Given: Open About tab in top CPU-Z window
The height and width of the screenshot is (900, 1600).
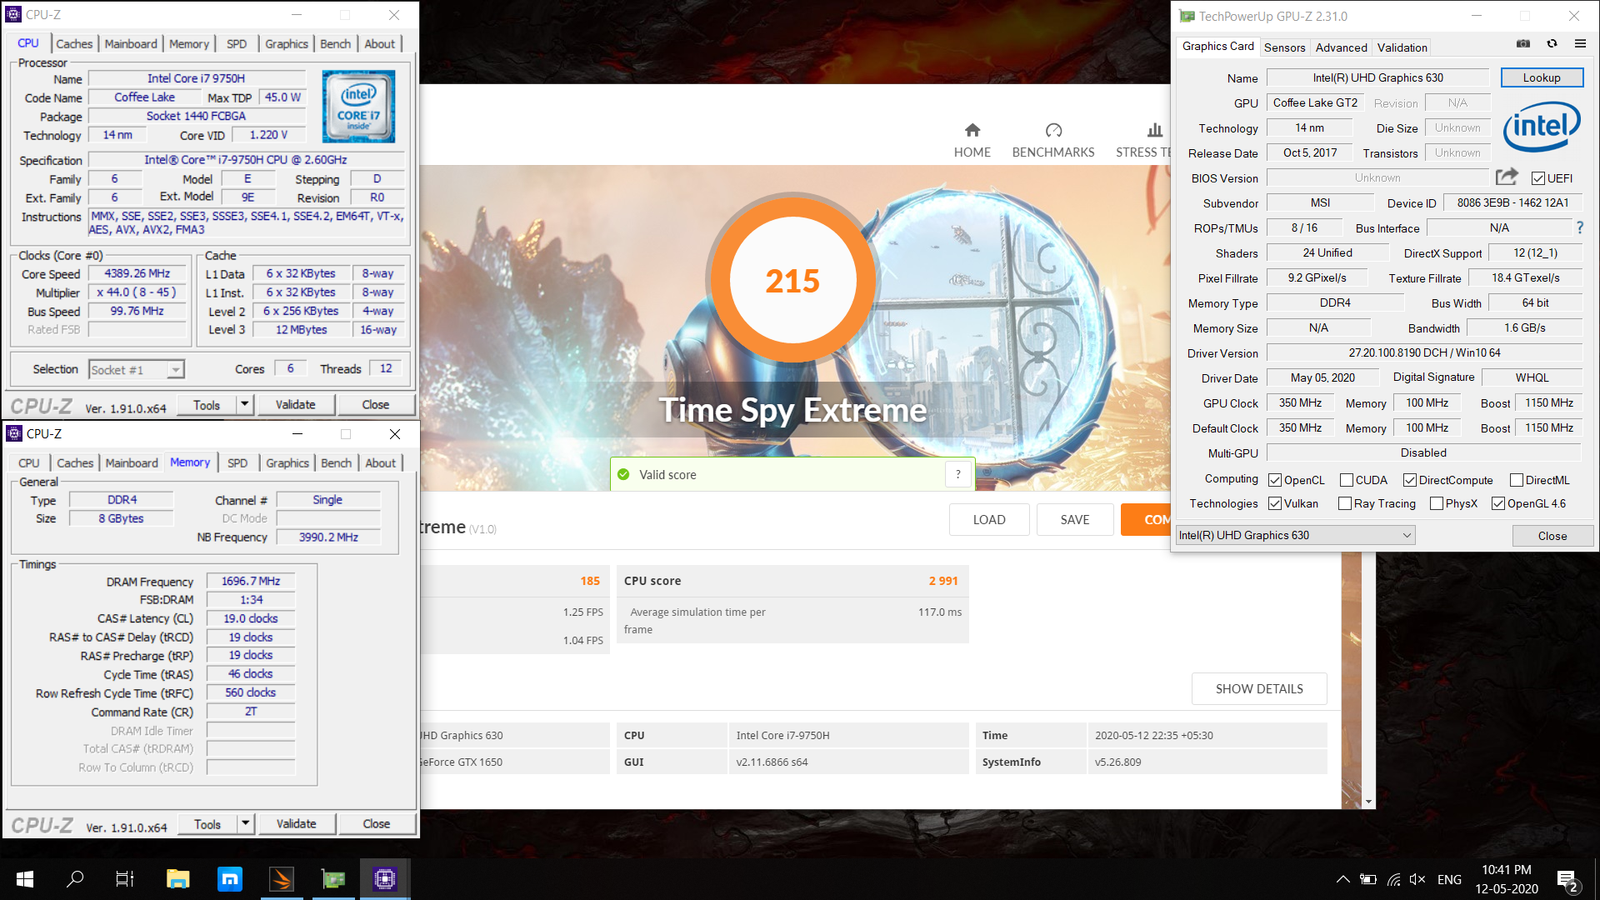Looking at the screenshot, I should (379, 43).
